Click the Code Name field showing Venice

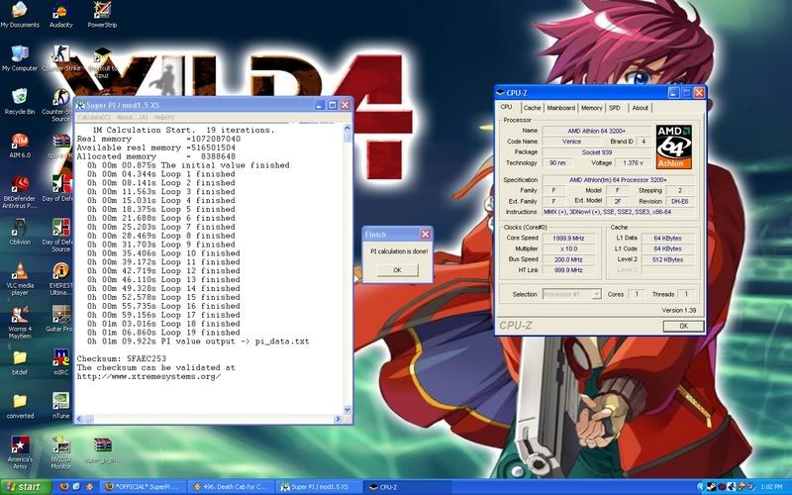coord(571,142)
